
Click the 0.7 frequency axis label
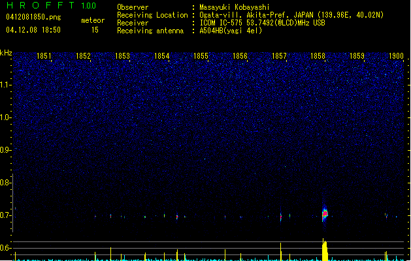[x=6, y=215]
